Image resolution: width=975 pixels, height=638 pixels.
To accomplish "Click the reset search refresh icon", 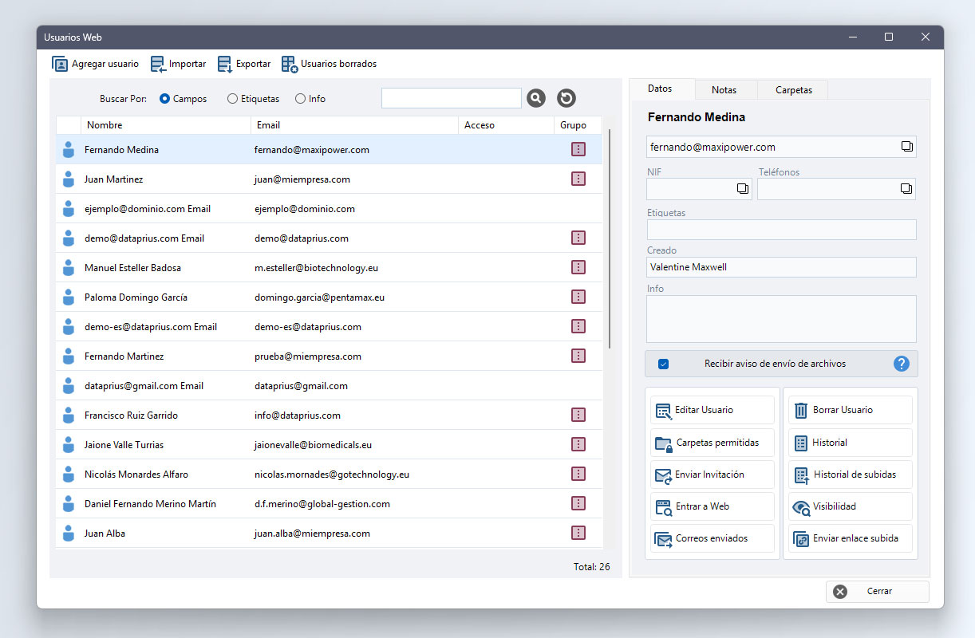I will click(x=566, y=98).
